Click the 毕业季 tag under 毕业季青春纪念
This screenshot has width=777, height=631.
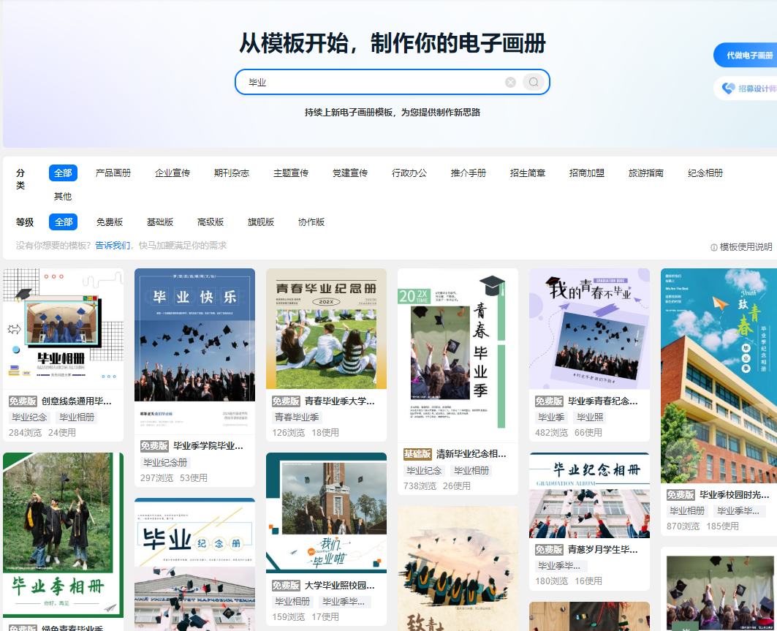coord(552,417)
